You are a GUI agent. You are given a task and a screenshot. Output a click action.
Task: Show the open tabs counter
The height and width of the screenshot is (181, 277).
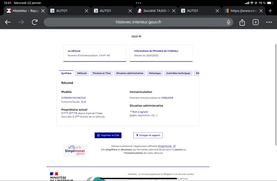tap(256, 22)
